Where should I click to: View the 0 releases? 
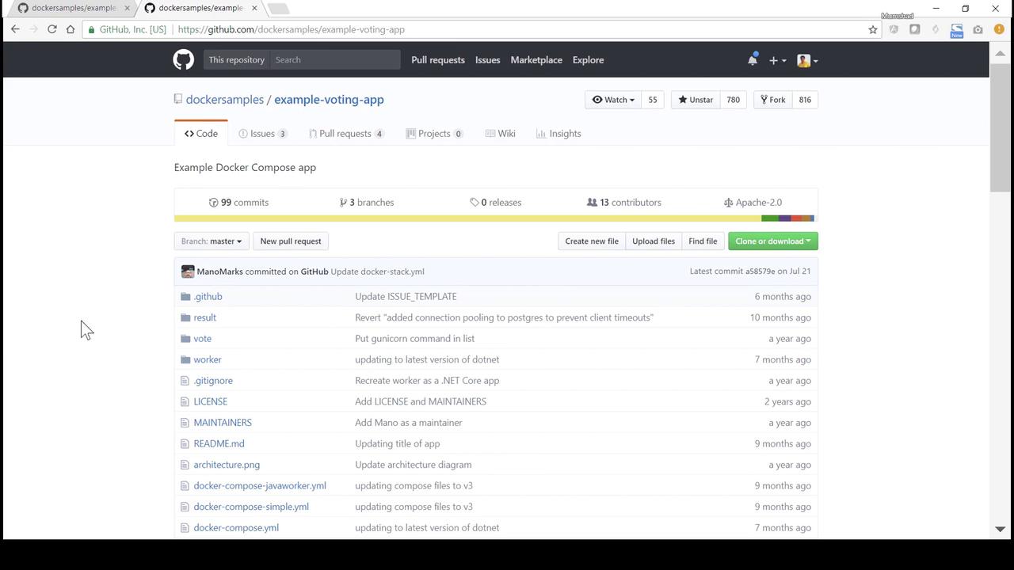pyautogui.click(x=495, y=203)
